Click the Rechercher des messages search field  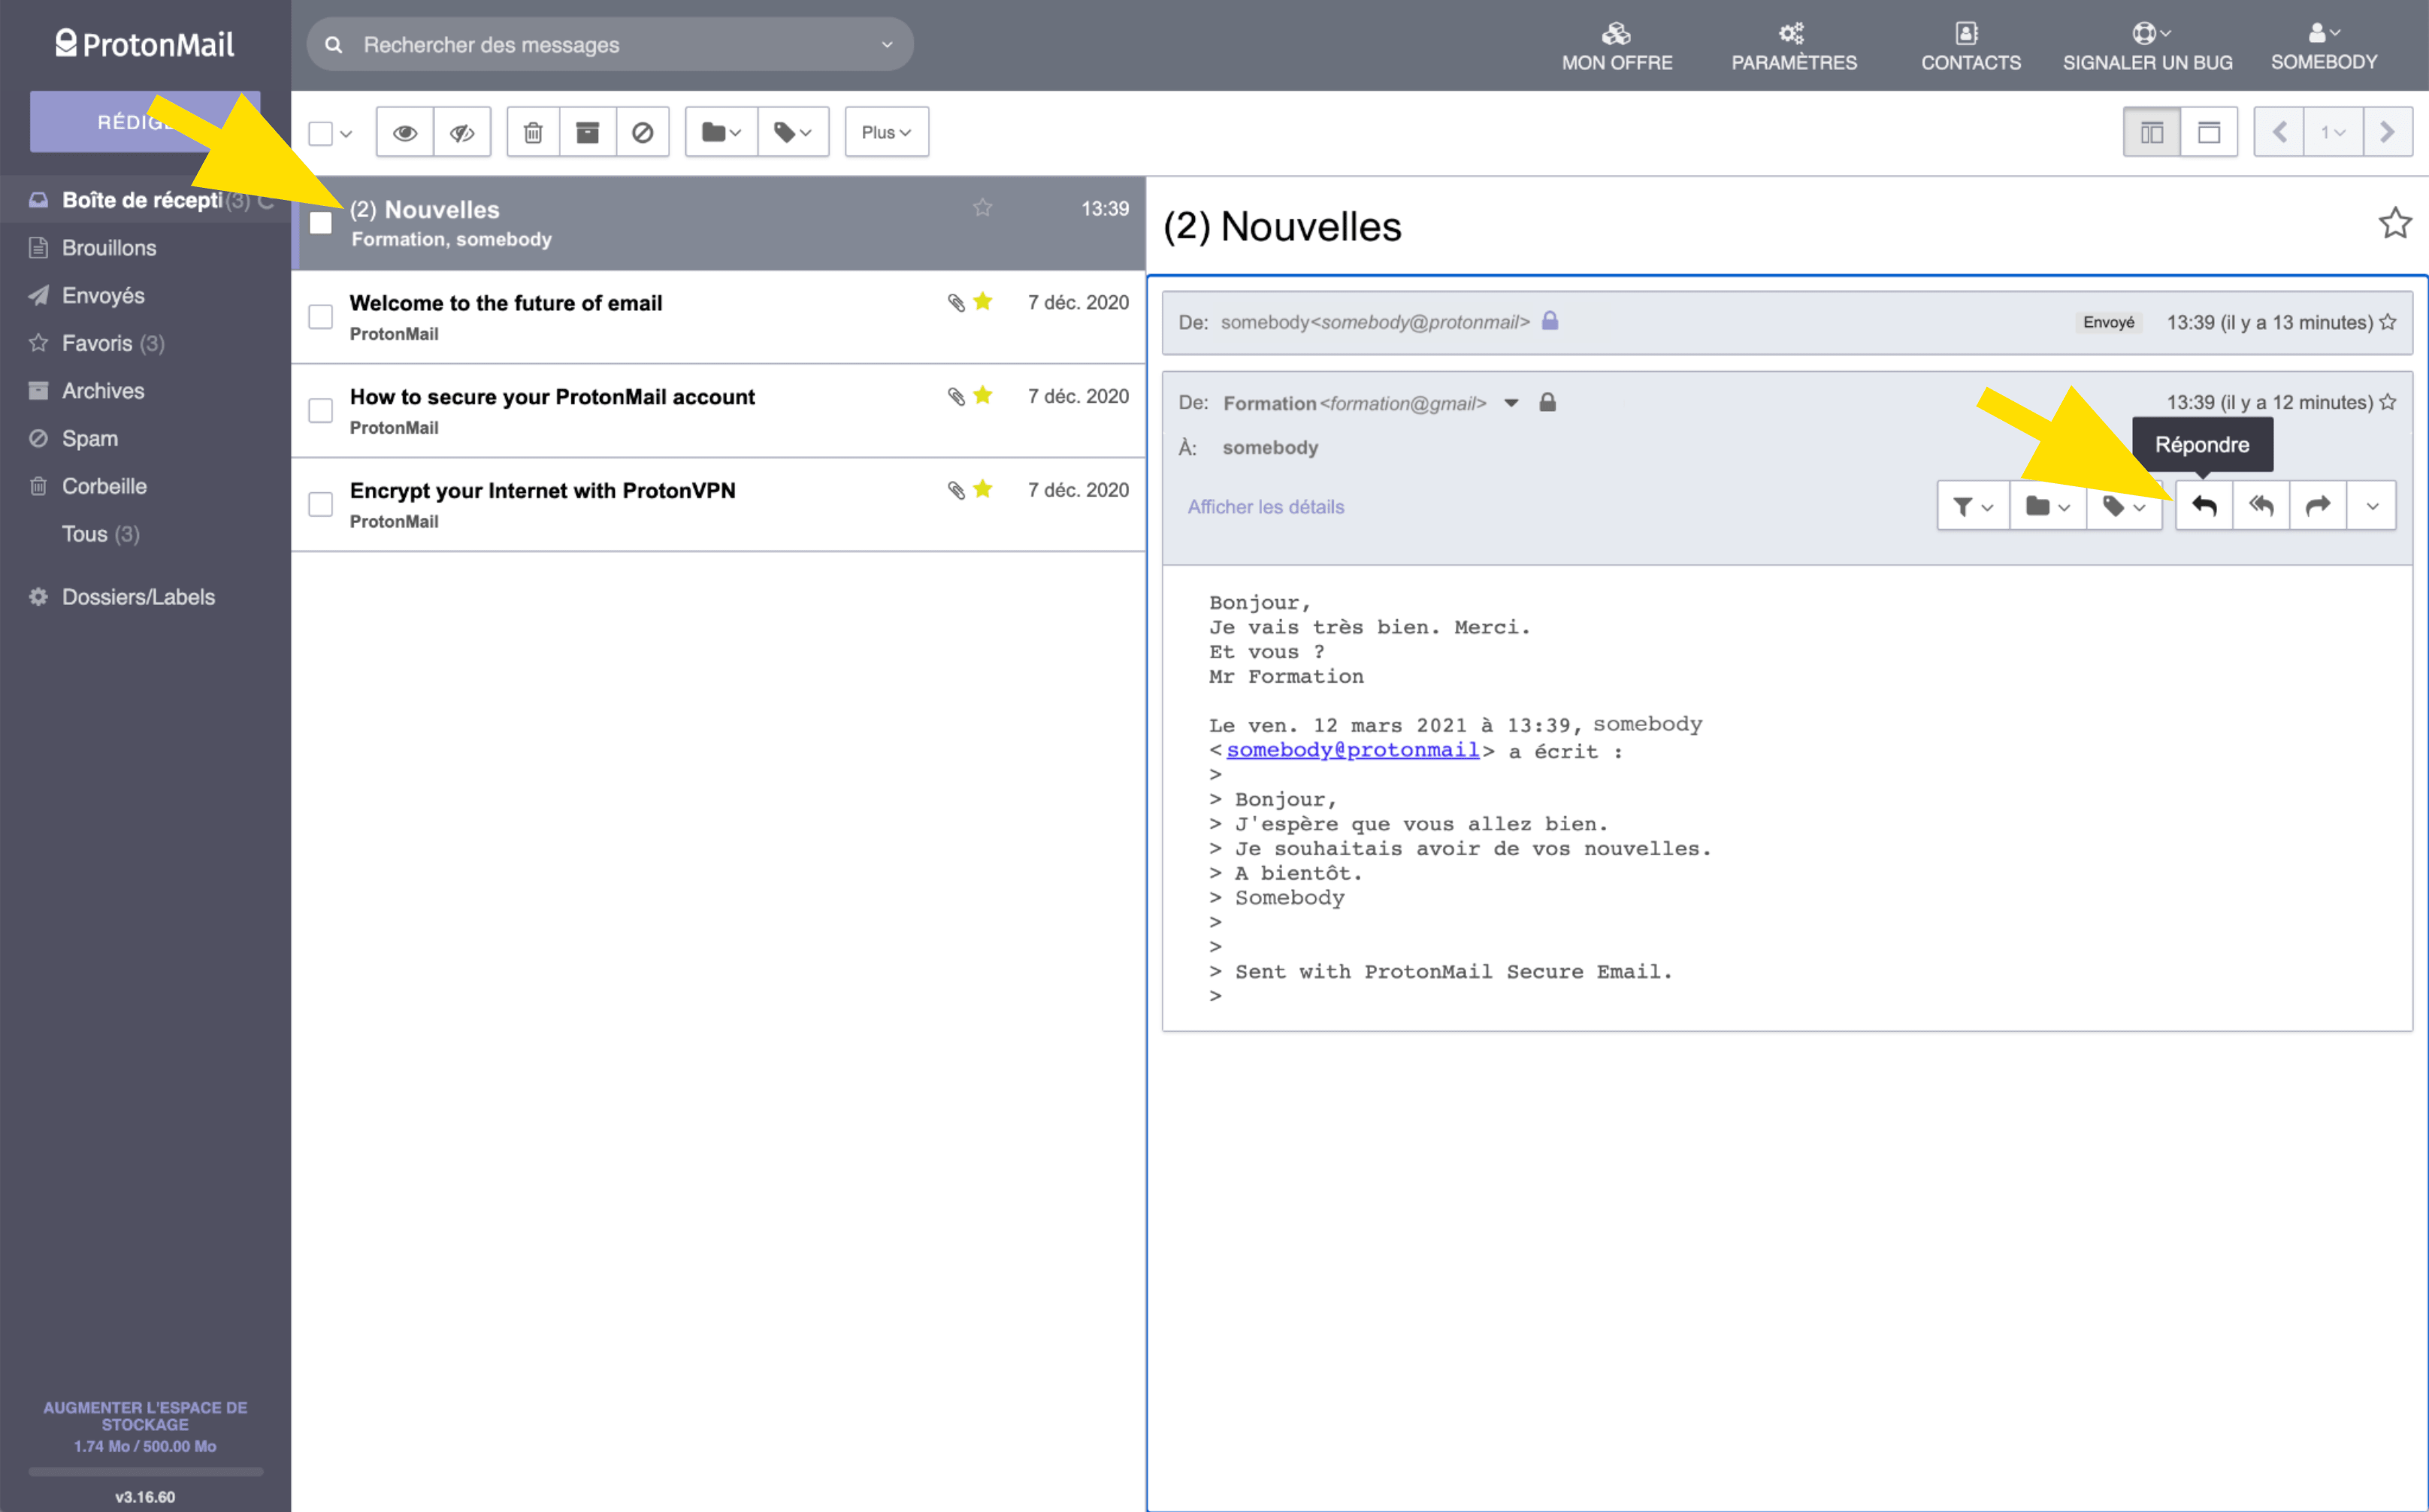pyautogui.click(x=610, y=45)
